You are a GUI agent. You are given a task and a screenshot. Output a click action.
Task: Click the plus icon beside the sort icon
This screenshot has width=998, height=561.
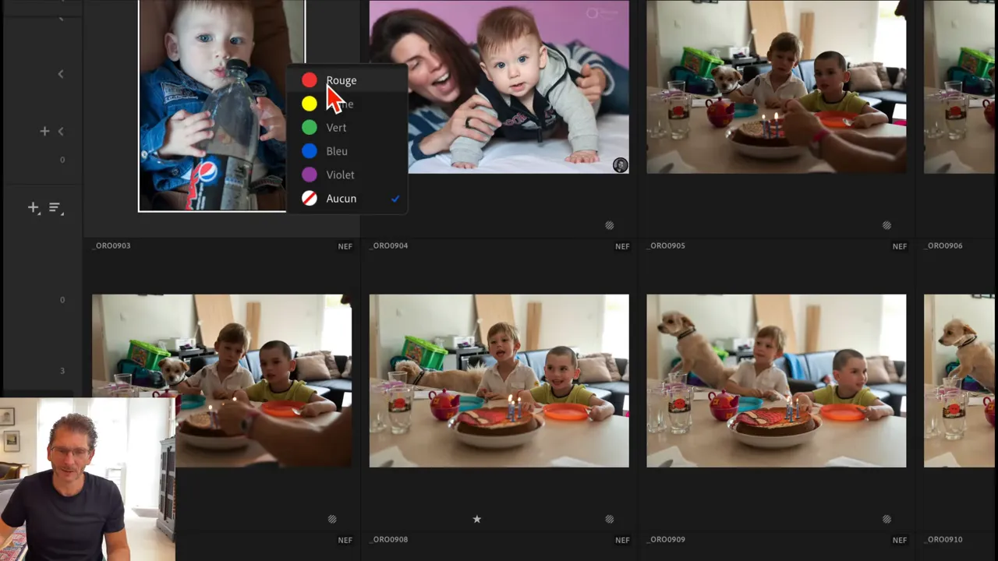tap(34, 208)
